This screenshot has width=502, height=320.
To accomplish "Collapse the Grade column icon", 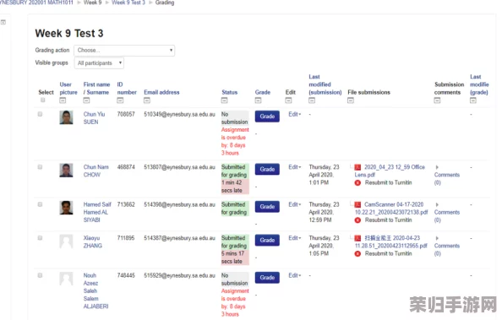I will (x=258, y=100).
